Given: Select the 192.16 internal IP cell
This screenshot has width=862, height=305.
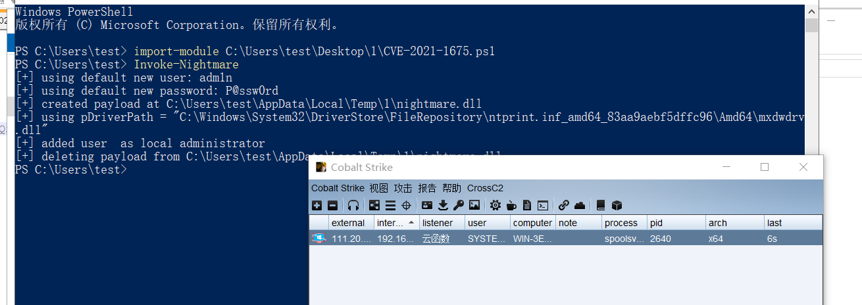Looking at the screenshot, I should pyautogui.click(x=397, y=239).
